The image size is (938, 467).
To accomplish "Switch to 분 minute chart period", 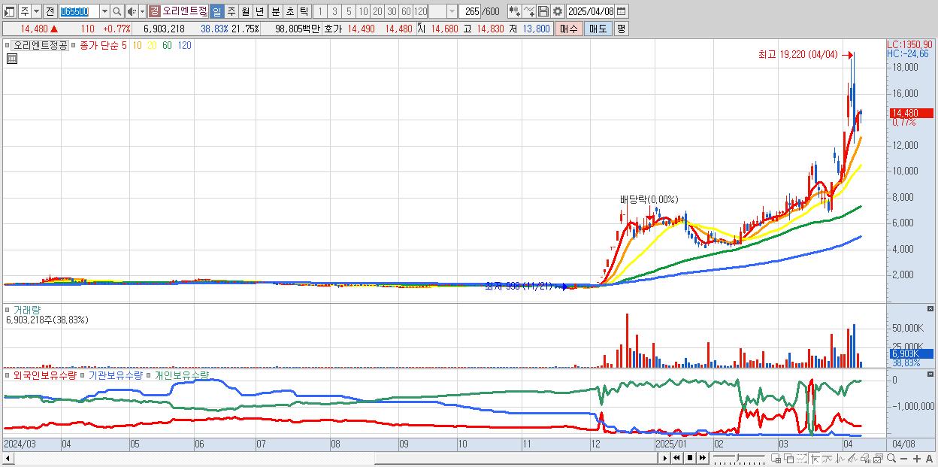I will click(x=275, y=11).
